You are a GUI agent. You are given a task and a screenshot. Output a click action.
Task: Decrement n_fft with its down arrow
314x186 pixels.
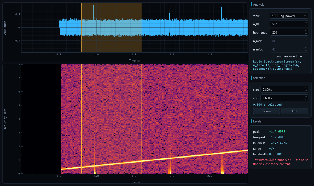(x=306, y=26)
